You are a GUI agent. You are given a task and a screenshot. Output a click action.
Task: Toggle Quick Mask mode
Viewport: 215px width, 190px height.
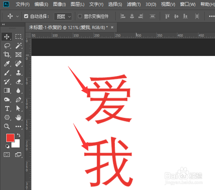(x=7, y=154)
